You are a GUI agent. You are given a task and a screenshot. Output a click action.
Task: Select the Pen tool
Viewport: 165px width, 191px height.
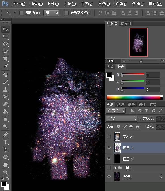[x=5, y=135]
